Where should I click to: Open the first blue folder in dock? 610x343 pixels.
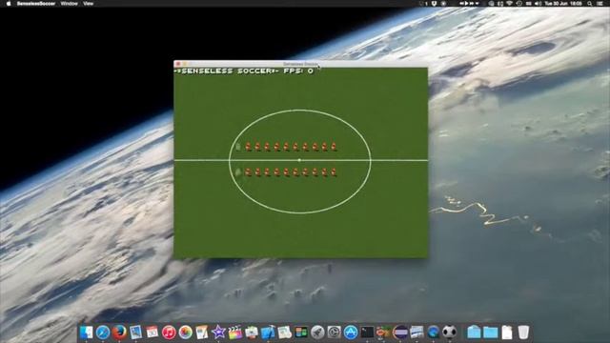(474, 333)
